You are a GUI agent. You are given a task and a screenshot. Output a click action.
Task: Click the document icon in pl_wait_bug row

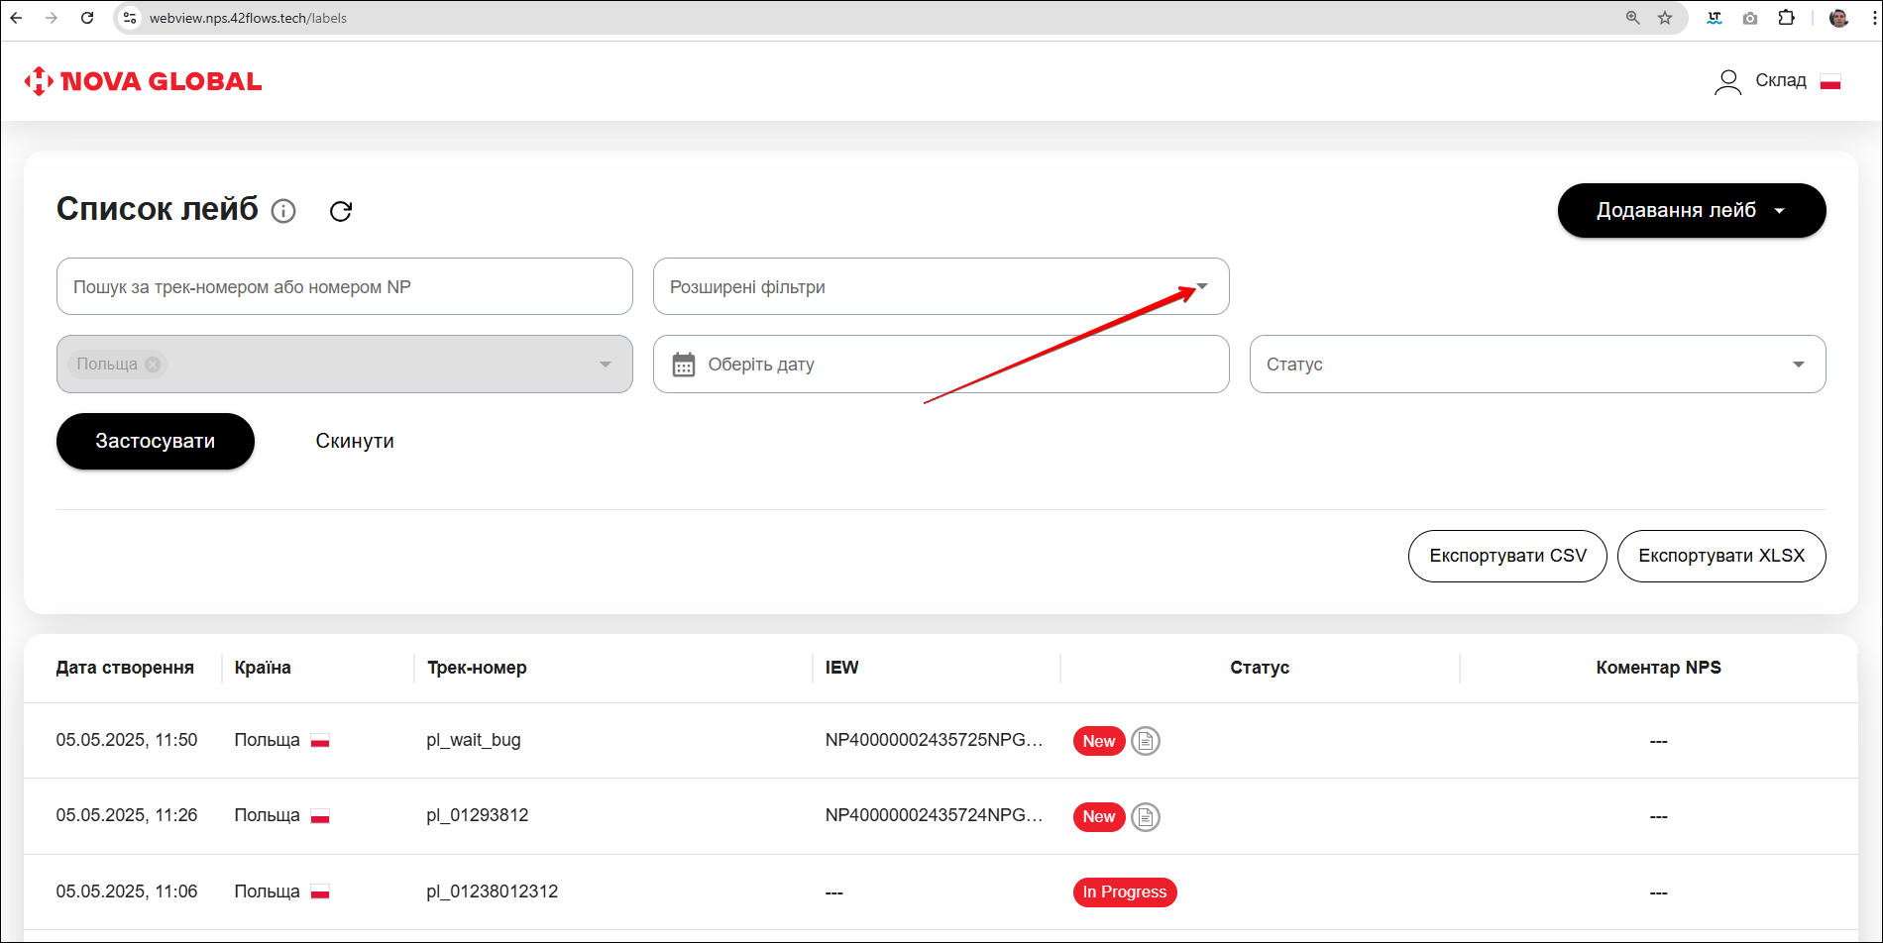click(x=1146, y=741)
